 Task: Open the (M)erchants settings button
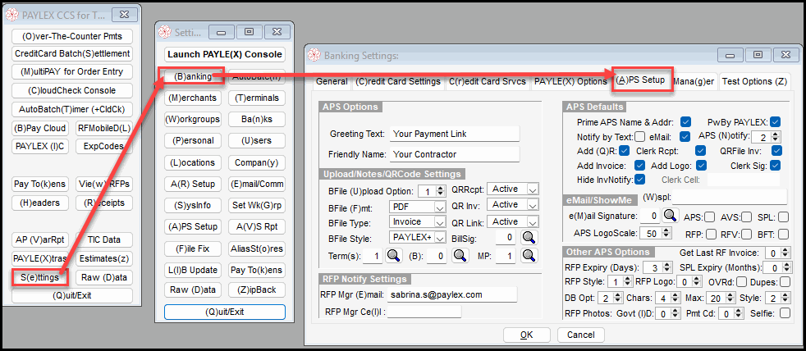(193, 98)
